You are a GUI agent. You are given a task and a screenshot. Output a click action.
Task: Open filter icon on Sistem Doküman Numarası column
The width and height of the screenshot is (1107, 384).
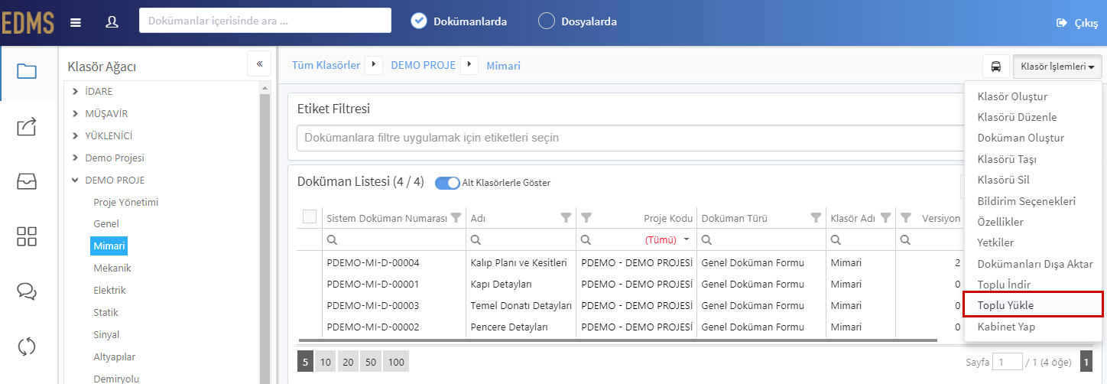click(x=456, y=218)
